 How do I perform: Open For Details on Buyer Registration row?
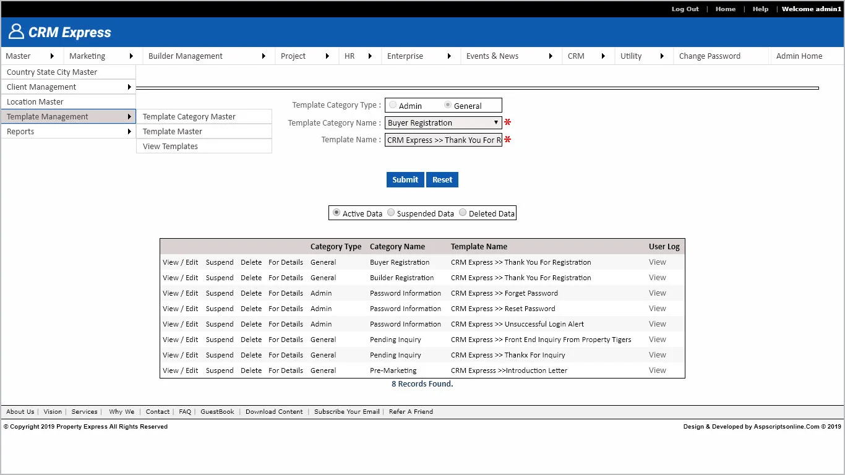(286, 262)
